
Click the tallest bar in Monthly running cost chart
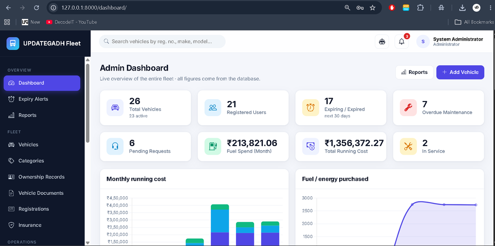click(x=220, y=225)
